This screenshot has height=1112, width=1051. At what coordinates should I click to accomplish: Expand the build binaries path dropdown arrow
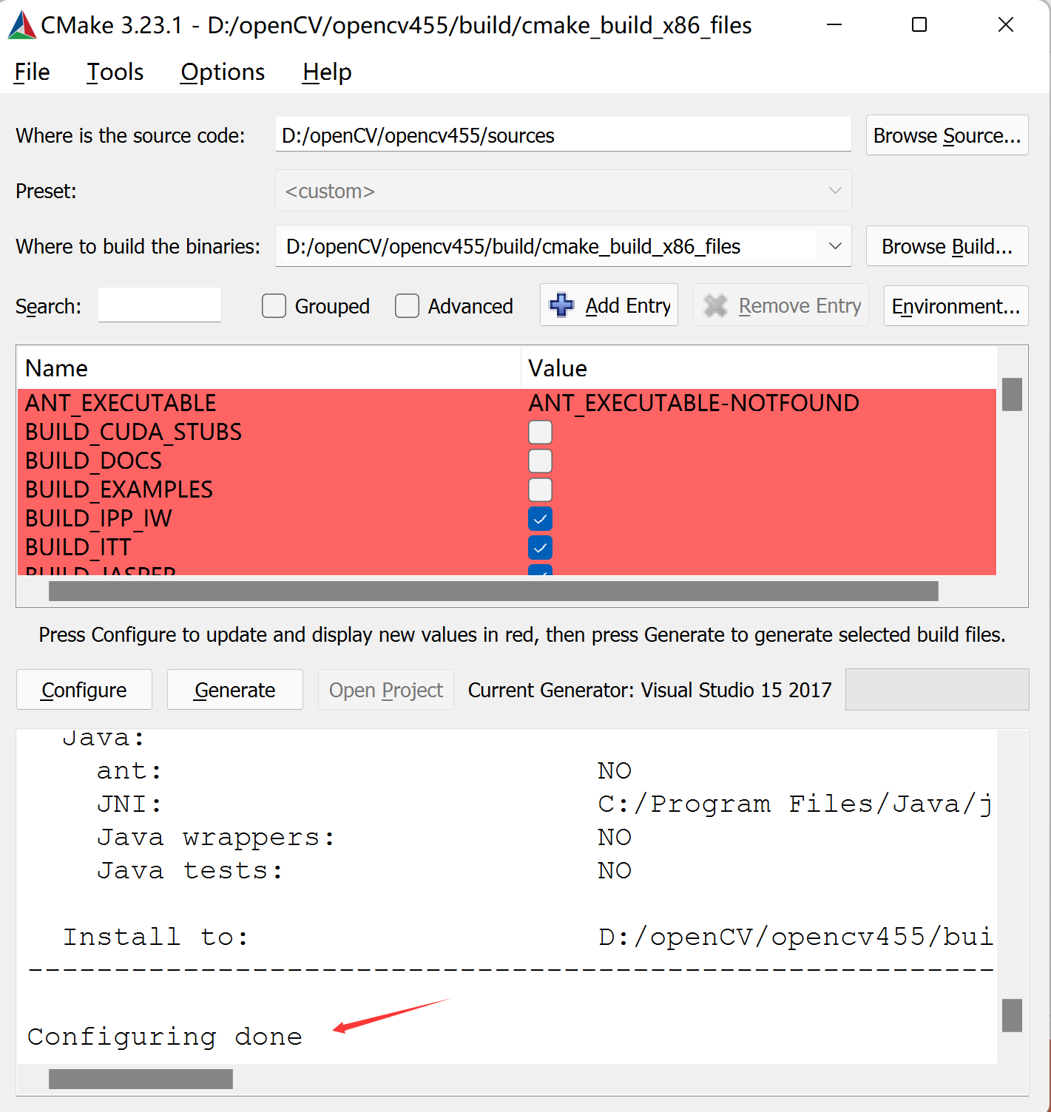tap(835, 246)
